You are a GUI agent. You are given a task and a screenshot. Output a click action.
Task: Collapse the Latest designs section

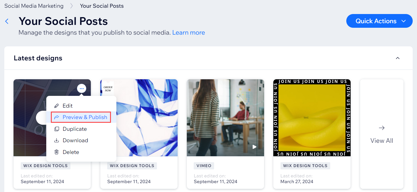(x=398, y=58)
